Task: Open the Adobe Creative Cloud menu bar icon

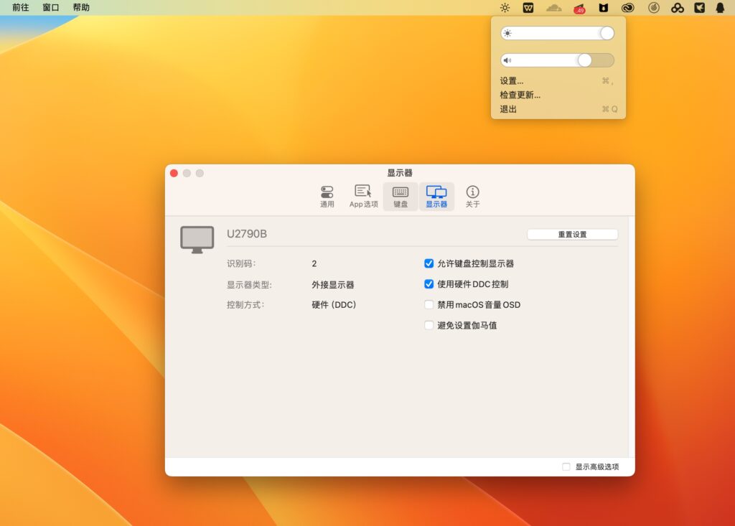Action: coord(627,8)
